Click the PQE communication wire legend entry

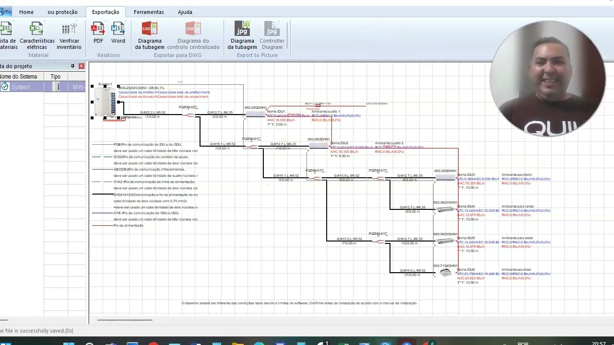(x=148, y=144)
